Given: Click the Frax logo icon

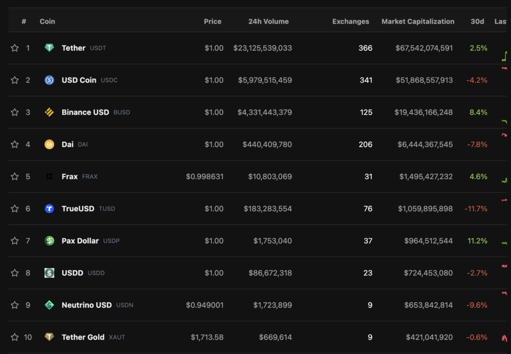Looking at the screenshot, I should coord(49,177).
